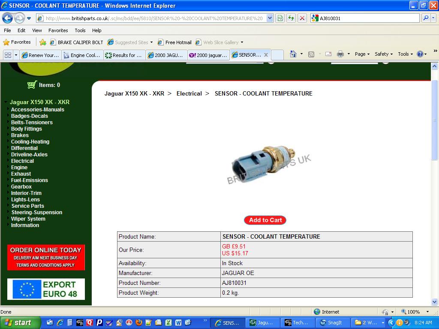Click the Compatibility View icon

280,18
